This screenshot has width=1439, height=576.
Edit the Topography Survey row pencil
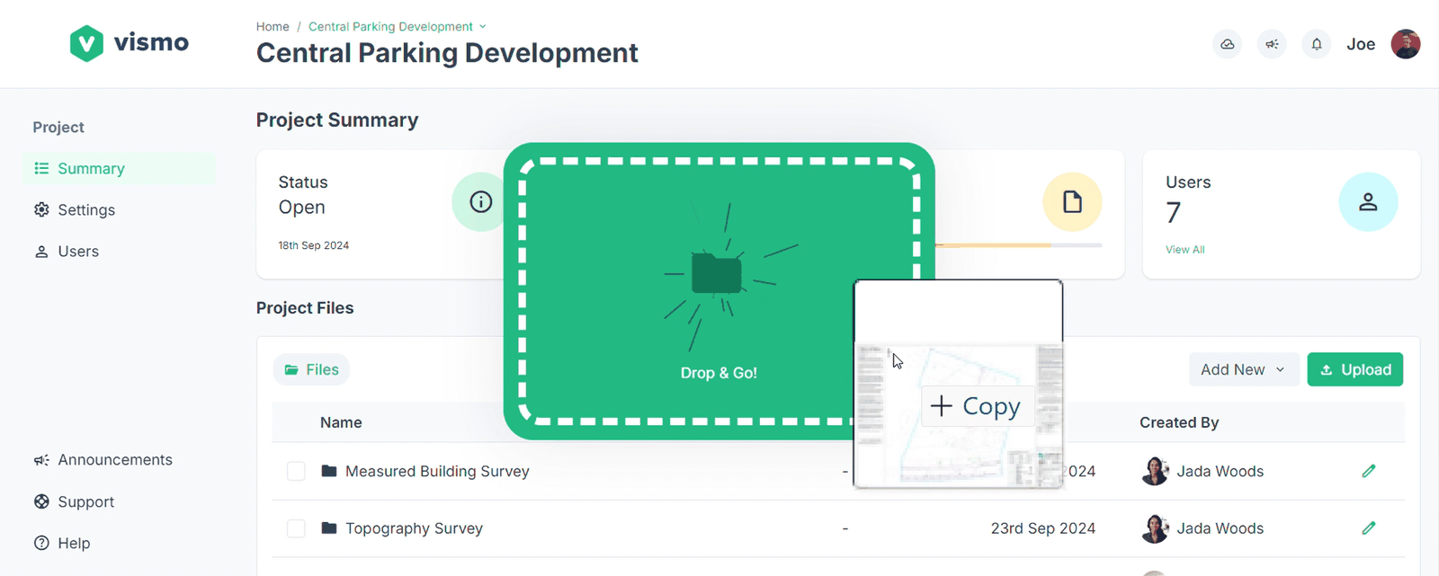point(1369,528)
